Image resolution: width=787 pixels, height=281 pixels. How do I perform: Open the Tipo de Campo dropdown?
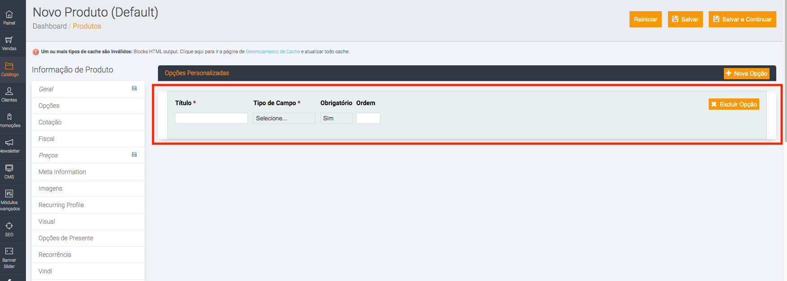coord(284,118)
